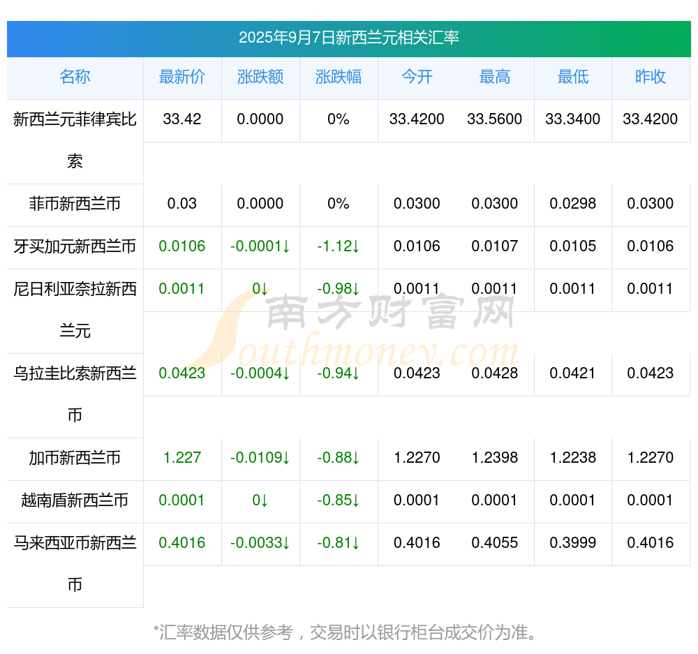This screenshot has width=698, height=654.
Task: Select the 越南盾新西兰币 row name
Action: point(75,500)
